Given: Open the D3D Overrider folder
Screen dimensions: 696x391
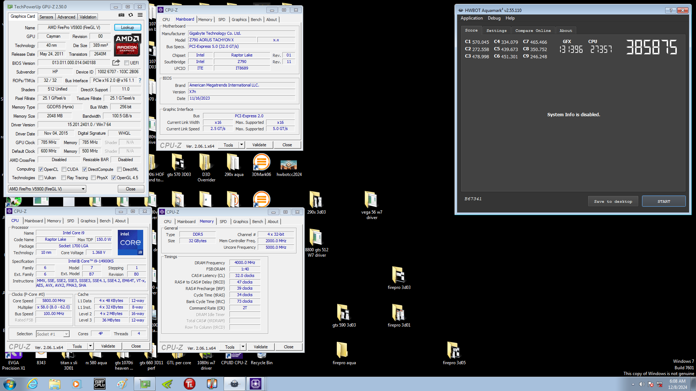Looking at the screenshot, I should pyautogui.click(x=206, y=168).
